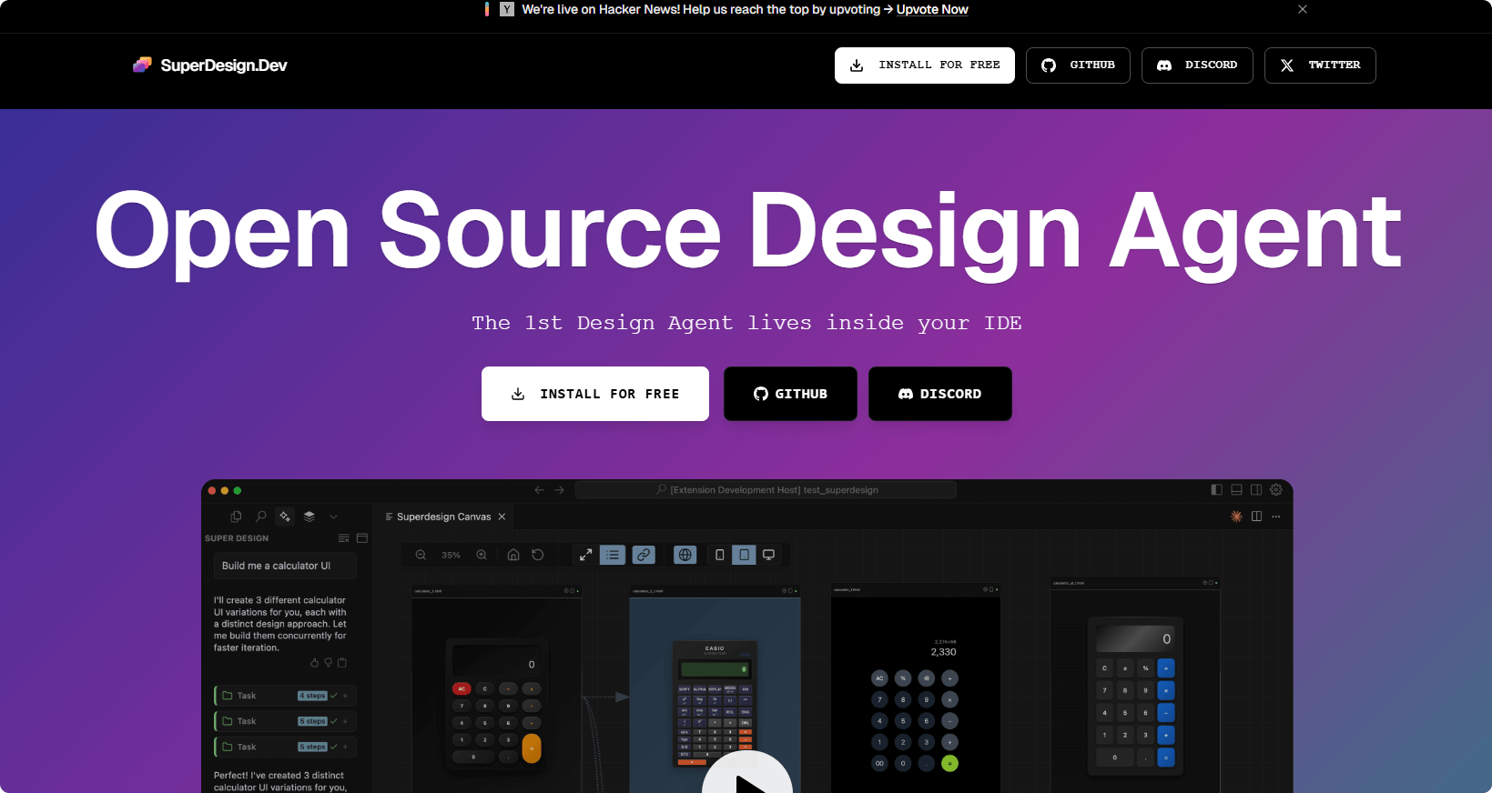
Task: Give a thumbs up to the assistant reply
Action: pyautogui.click(x=315, y=663)
